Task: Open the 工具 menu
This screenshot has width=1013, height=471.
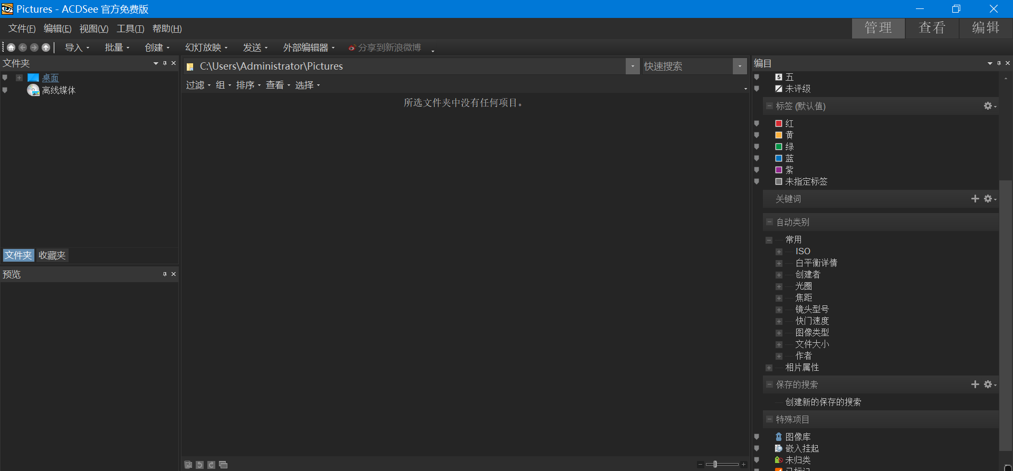Action: [x=130, y=28]
